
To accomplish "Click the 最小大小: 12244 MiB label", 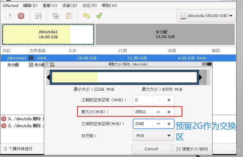I will tap(94, 89).
